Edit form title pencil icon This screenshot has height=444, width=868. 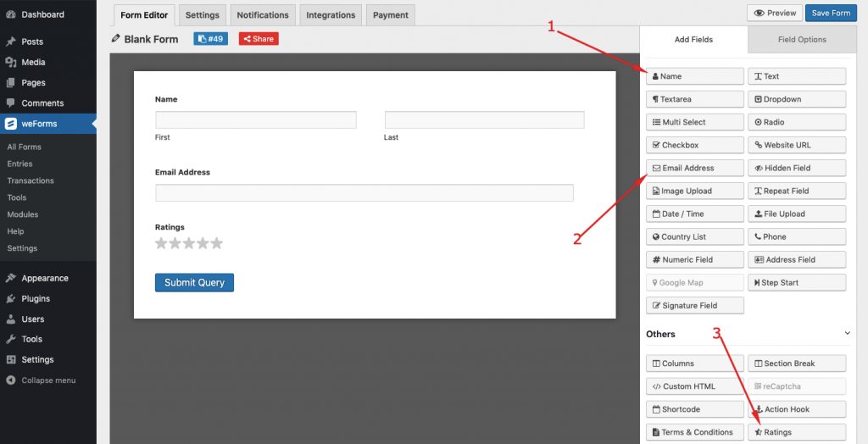click(115, 39)
